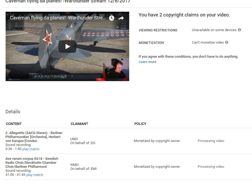Click the Share arrow icon on video
The image size is (252, 184).
point(121,18)
